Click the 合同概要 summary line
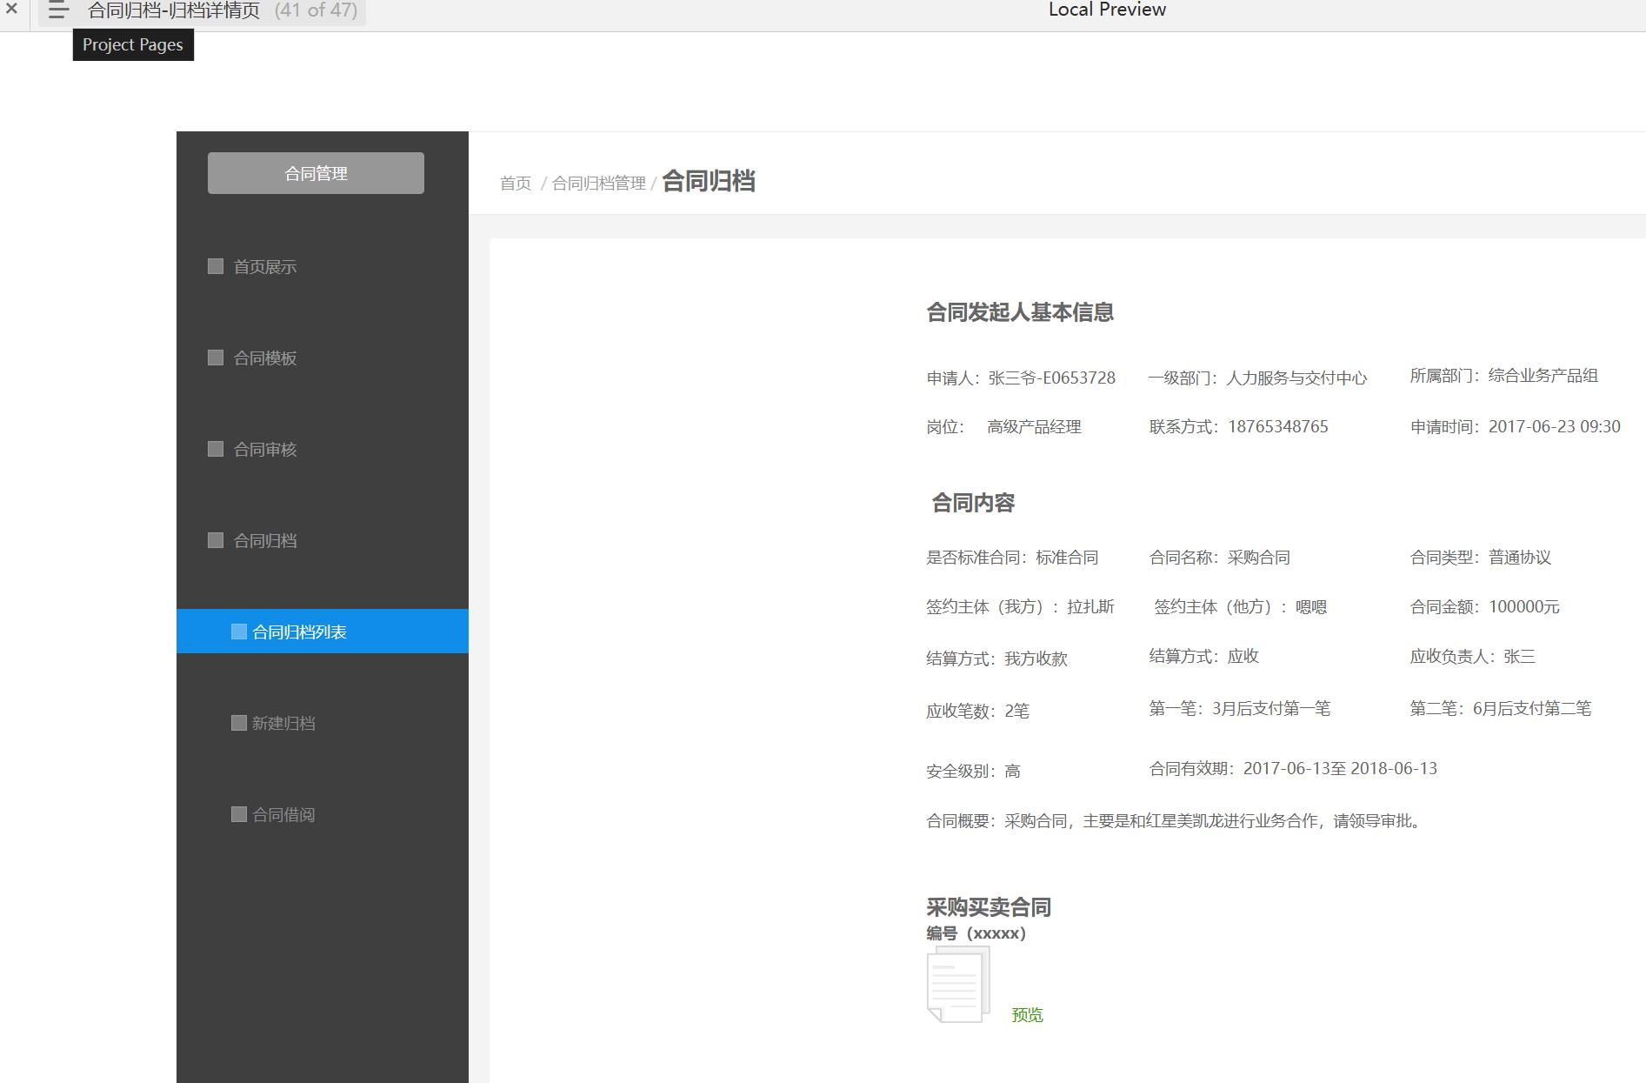 [x=1176, y=821]
